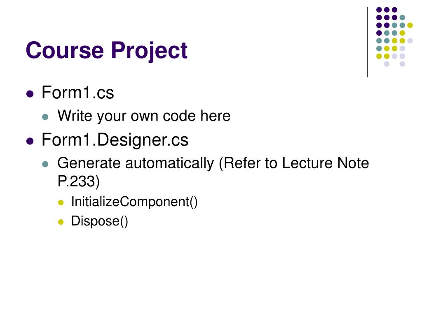Select the Dispose() text

[x=100, y=221]
